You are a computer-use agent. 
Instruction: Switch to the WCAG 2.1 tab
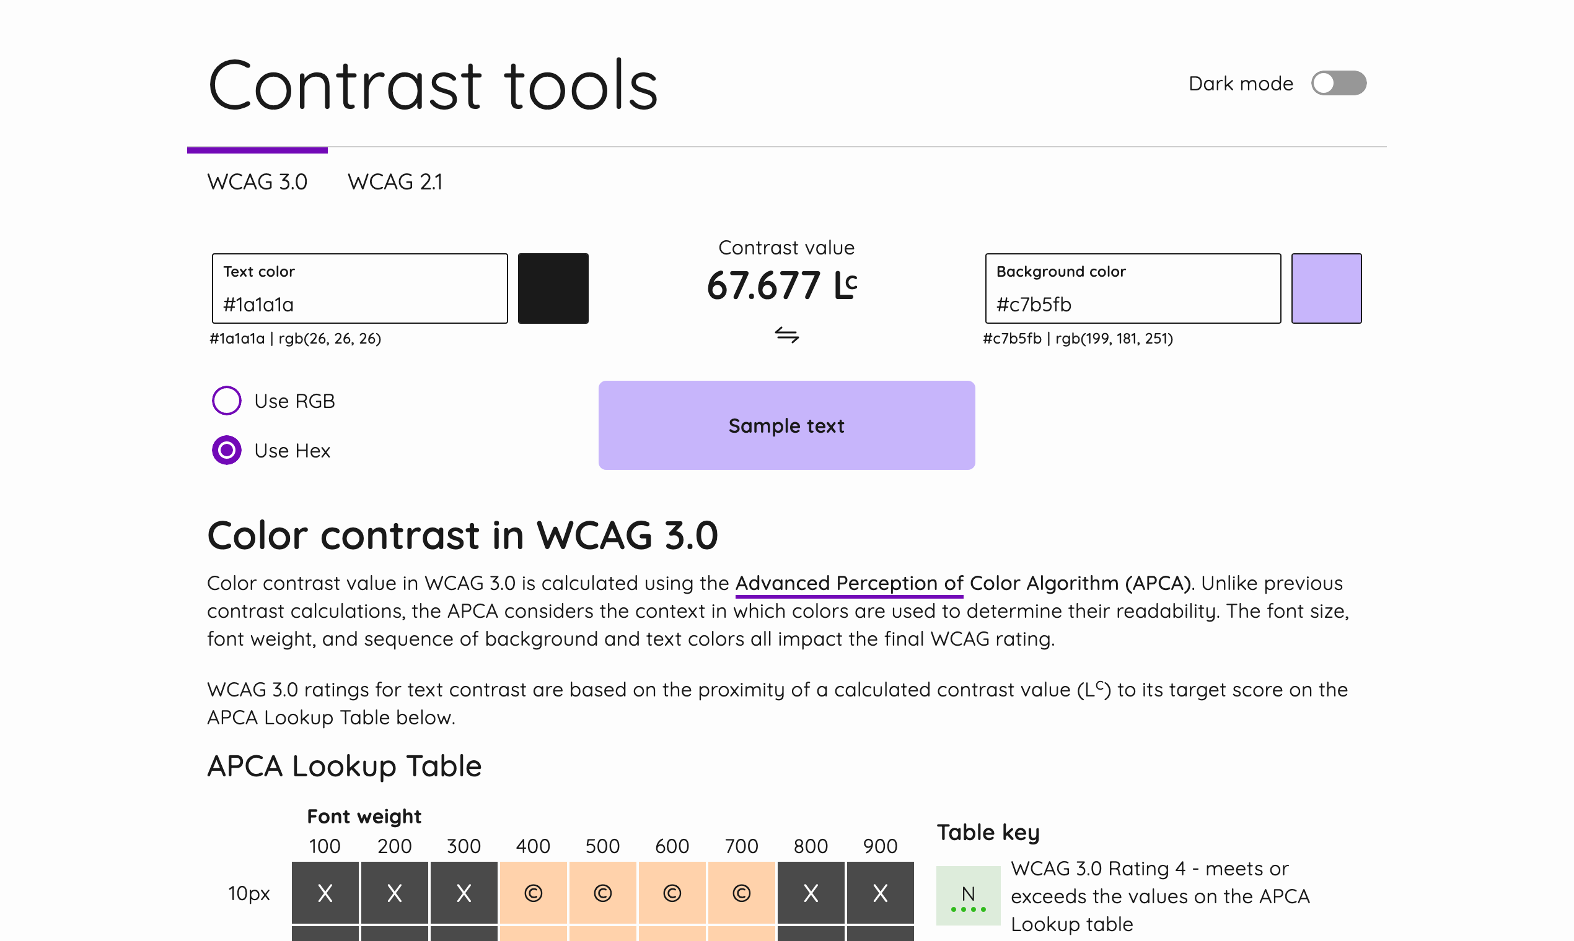click(395, 182)
